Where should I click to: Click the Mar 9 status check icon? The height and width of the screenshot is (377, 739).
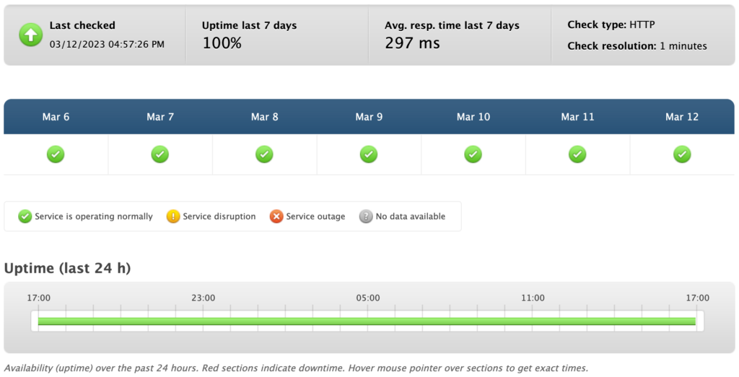click(x=369, y=154)
